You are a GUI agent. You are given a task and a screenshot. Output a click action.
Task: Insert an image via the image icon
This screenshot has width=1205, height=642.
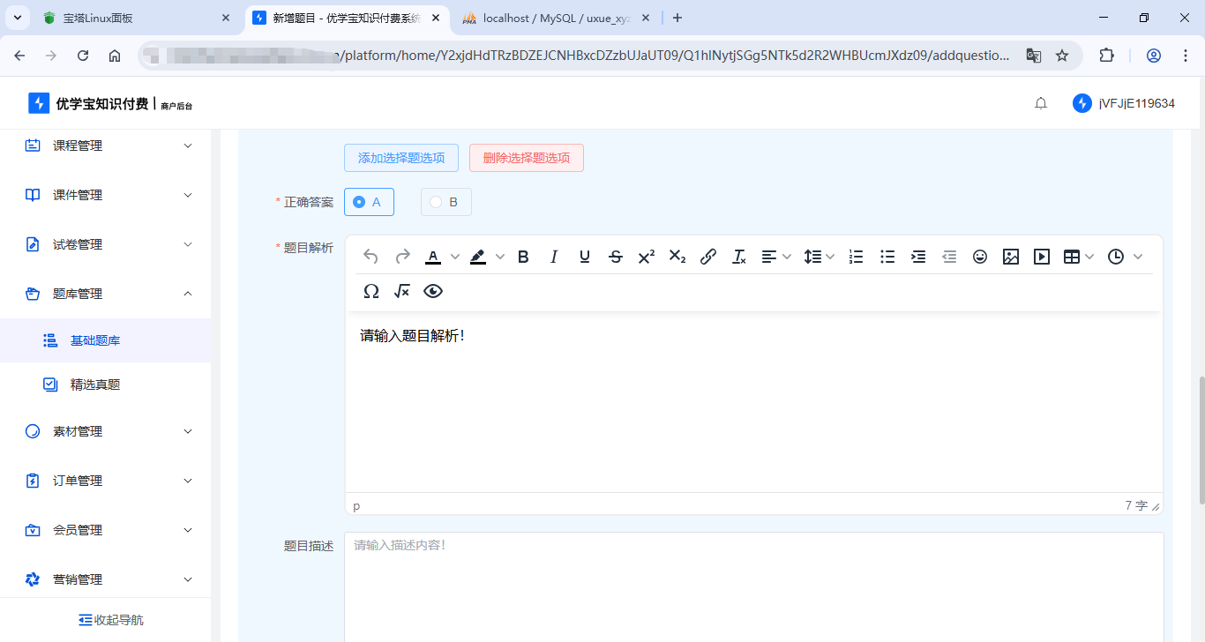[1011, 257]
